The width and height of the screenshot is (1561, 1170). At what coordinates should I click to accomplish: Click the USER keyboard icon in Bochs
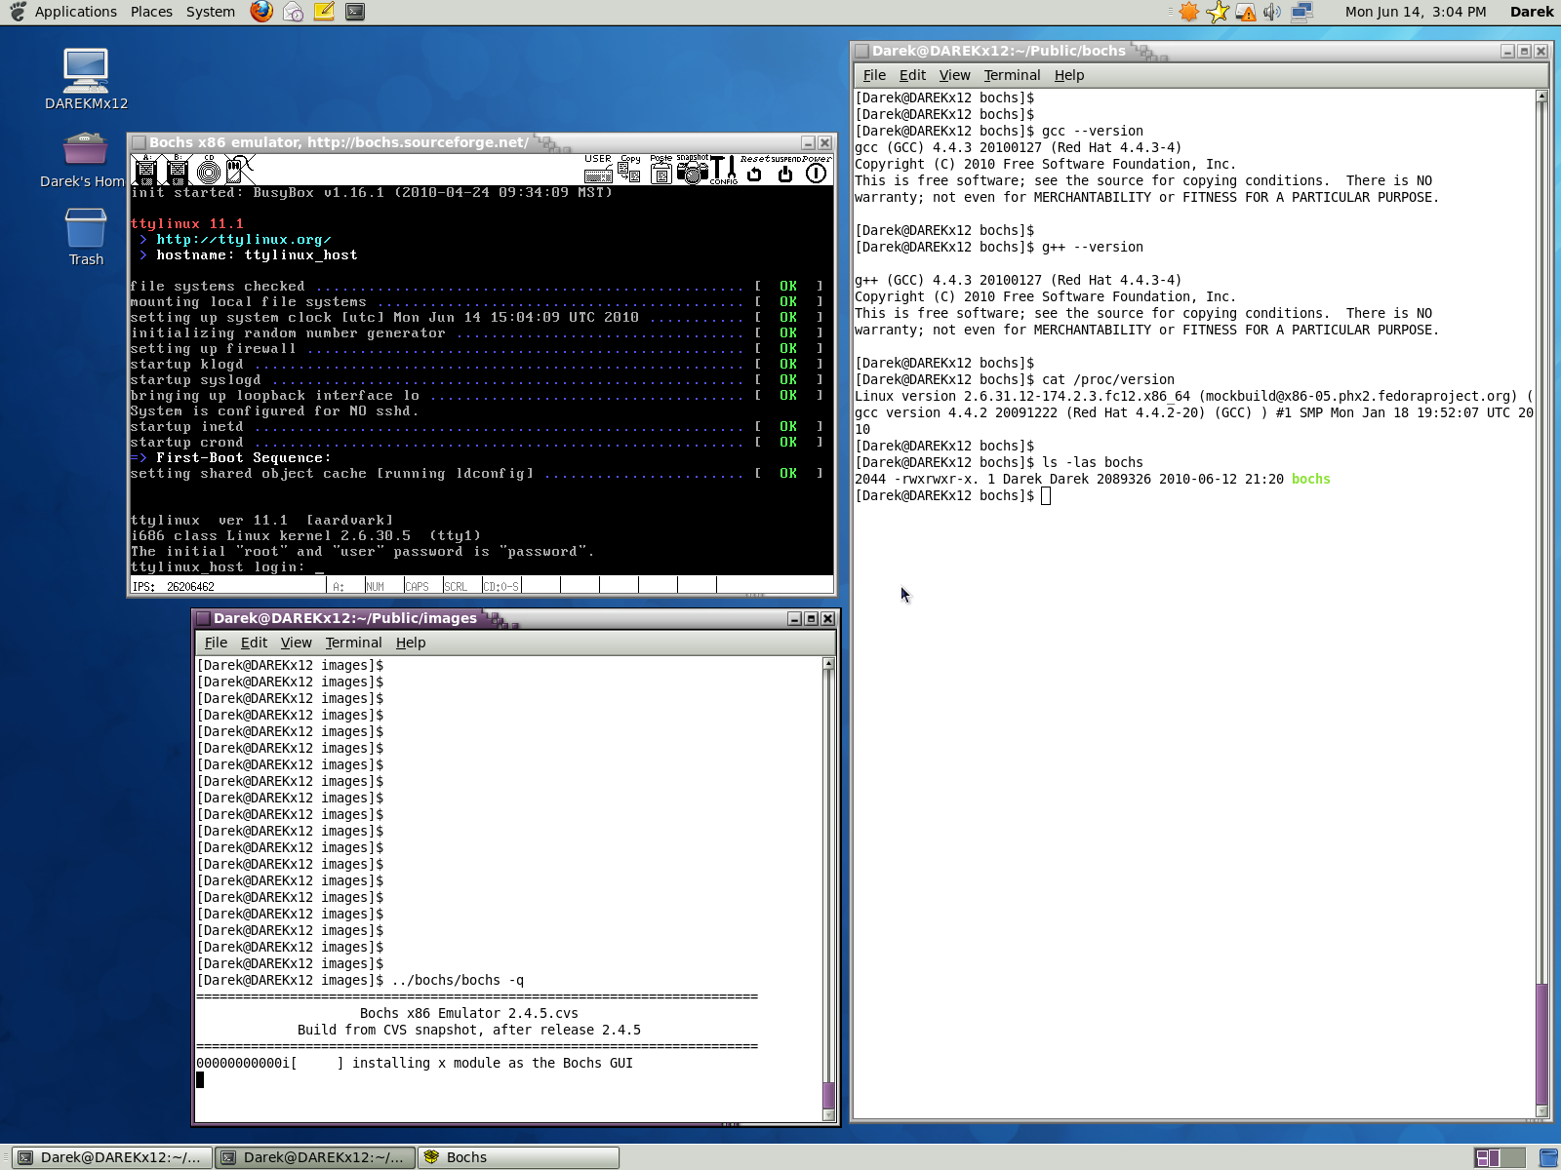(598, 170)
